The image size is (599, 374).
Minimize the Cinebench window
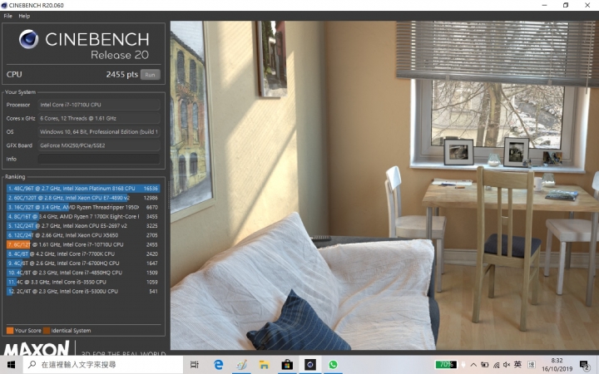[x=544, y=5]
